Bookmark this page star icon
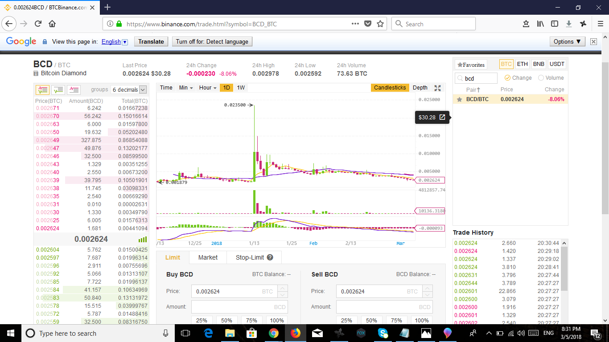The width and height of the screenshot is (609, 342). pos(380,24)
